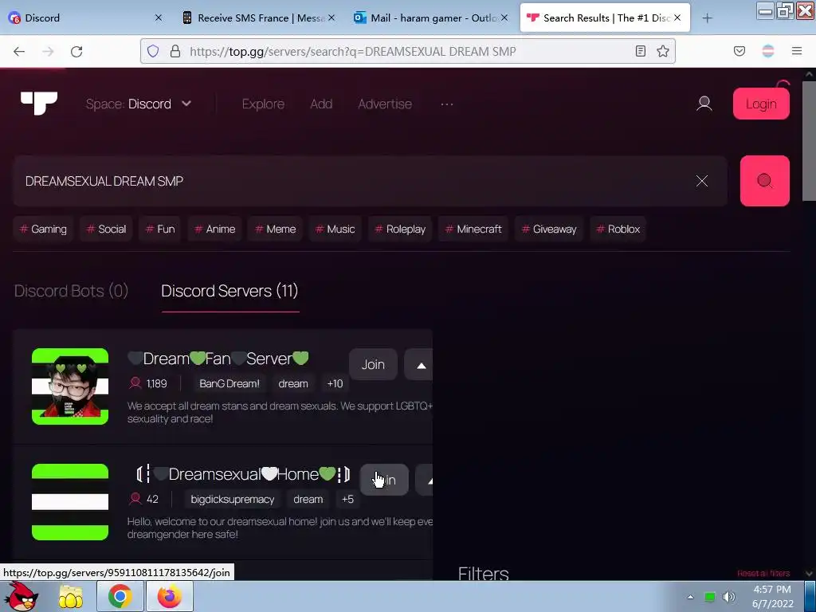The height and width of the screenshot is (612, 816).
Task: Upvote the Dream Fan Server arrow
Action: (419, 364)
